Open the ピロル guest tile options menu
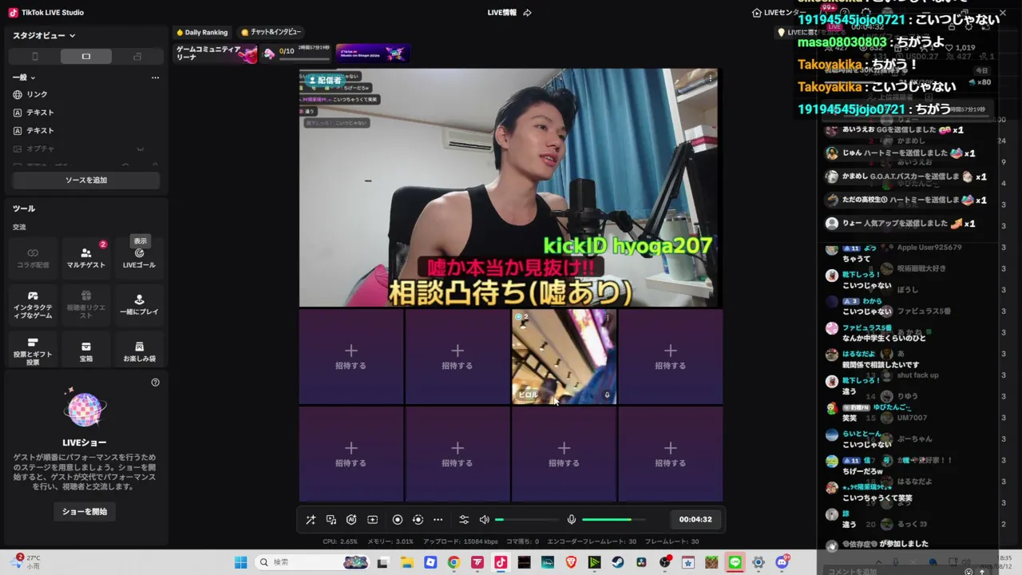 click(x=608, y=318)
